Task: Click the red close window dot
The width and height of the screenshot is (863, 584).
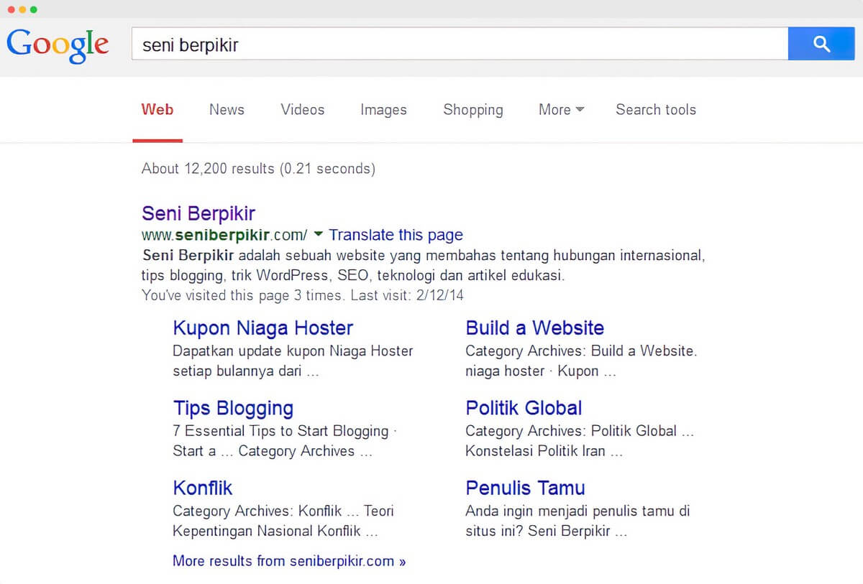Action: coord(11,10)
